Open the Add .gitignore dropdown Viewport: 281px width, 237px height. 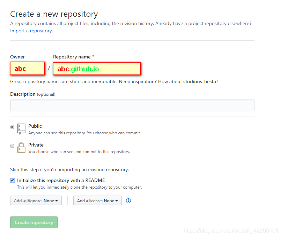(36, 200)
